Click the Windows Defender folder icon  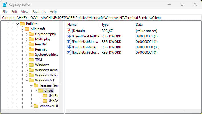click(x=31, y=75)
